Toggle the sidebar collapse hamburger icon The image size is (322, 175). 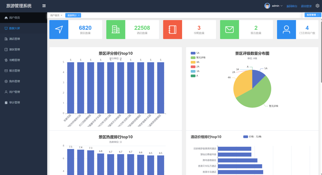[x=44, y=6]
